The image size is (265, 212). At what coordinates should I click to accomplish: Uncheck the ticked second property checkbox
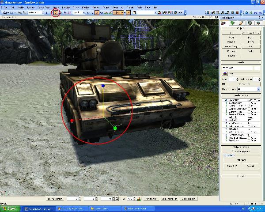tap(249, 106)
